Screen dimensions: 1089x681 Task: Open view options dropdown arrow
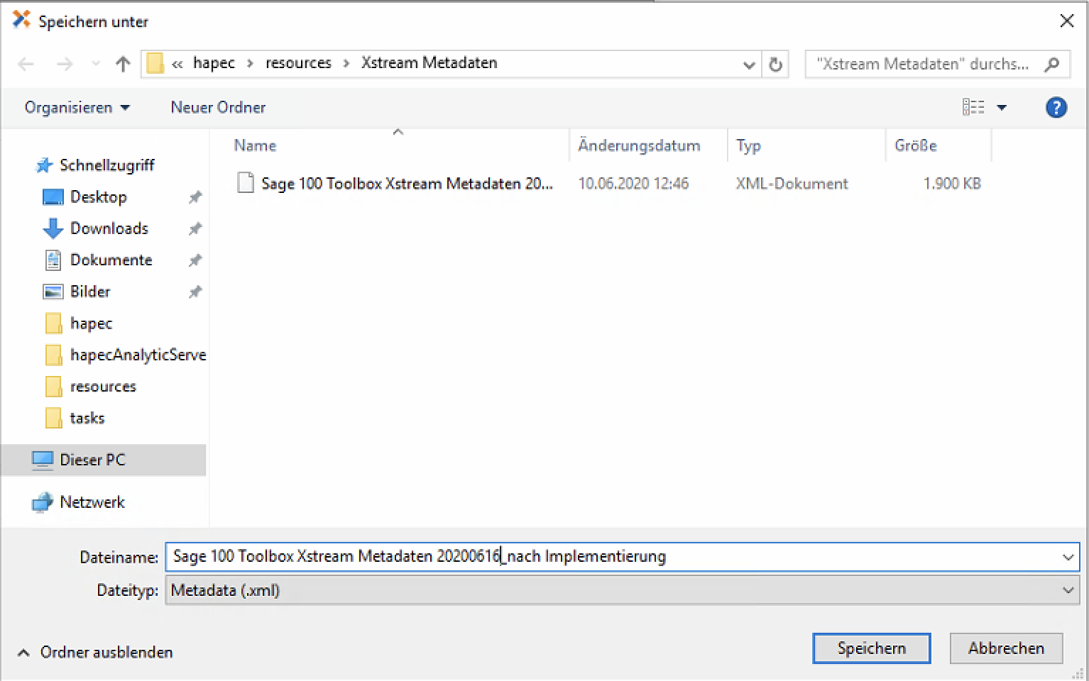click(x=1002, y=108)
